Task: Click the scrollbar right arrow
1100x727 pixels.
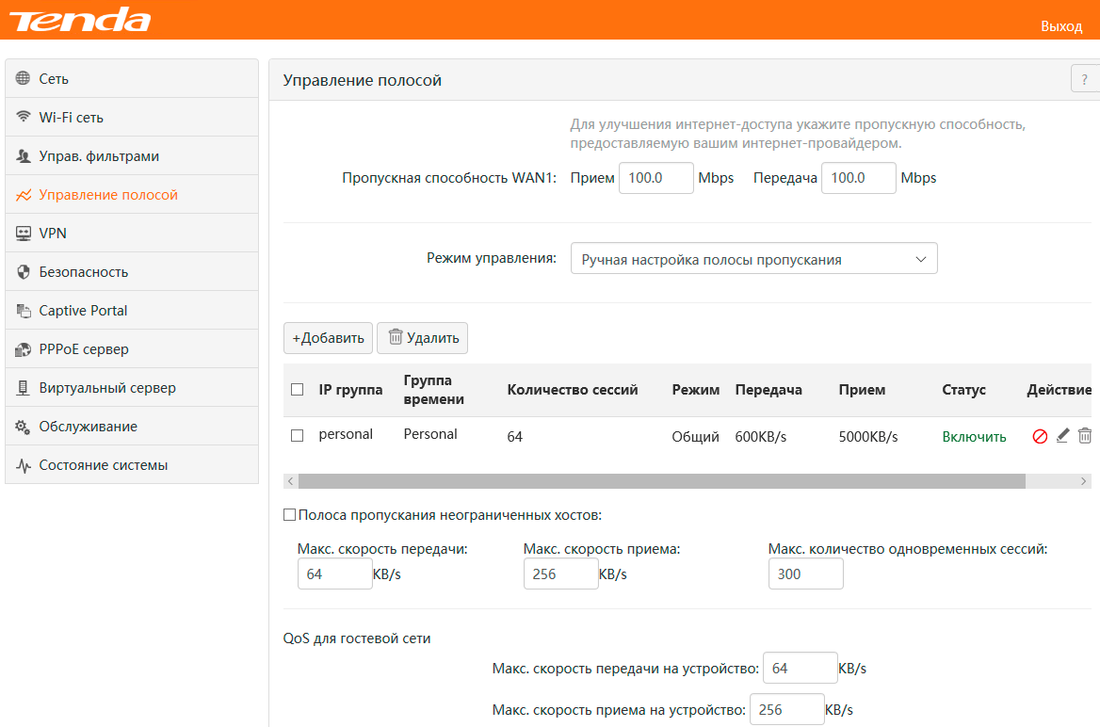Action: tap(1083, 480)
